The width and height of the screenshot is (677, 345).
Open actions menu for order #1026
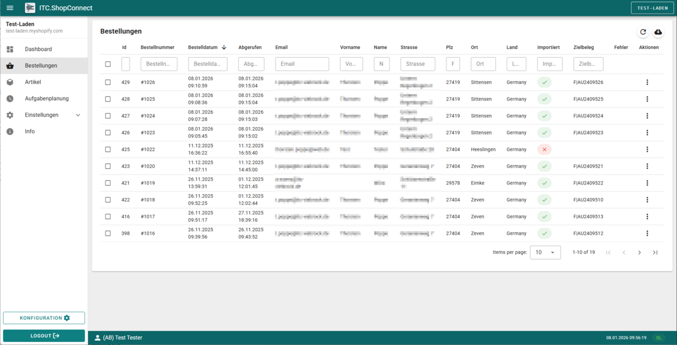coord(647,82)
